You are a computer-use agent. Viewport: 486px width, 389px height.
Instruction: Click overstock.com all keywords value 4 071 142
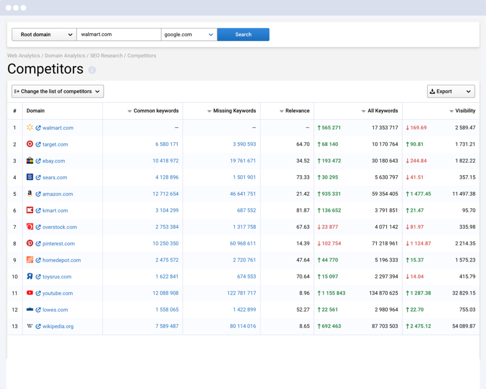[386, 227]
